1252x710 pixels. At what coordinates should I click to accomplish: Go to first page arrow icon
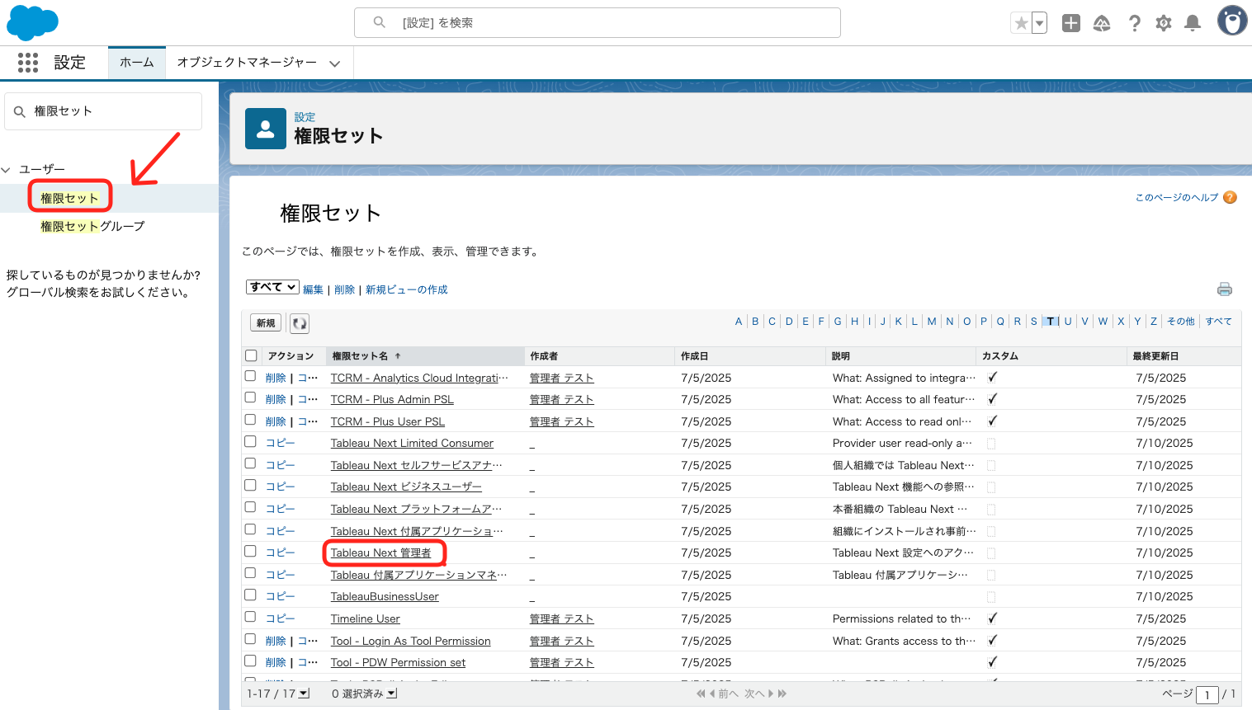[701, 694]
